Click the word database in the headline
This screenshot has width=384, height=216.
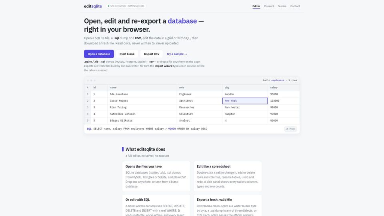182,21
